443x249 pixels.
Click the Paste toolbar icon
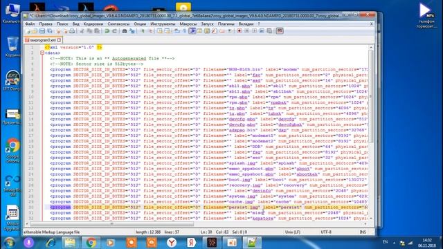click(97, 31)
